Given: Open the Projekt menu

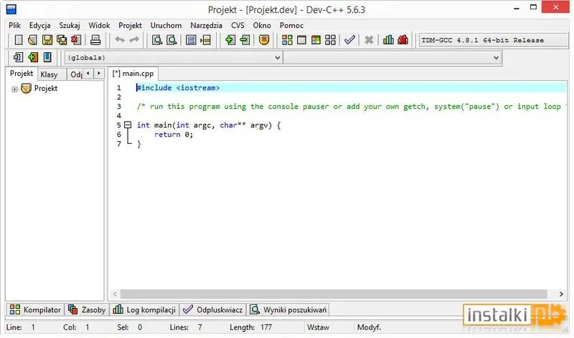Looking at the screenshot, I should [x=130, y=26].
